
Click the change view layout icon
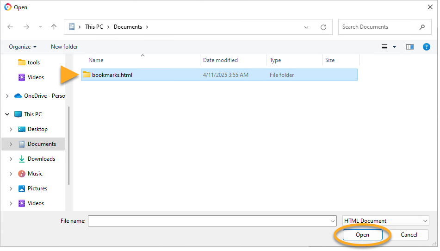point(384,47)
